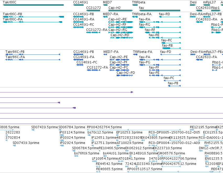Click the Desi gene label
The width and height of the screenshot is (223, 173).
pos(193,2)
